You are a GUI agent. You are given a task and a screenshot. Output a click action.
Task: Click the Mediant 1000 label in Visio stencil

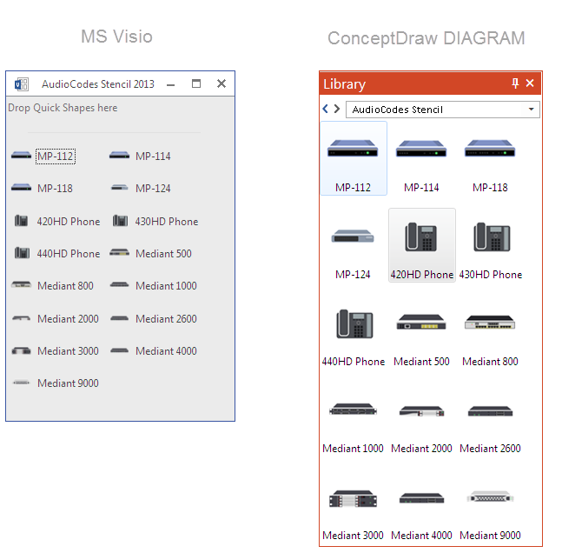point(166,286)
